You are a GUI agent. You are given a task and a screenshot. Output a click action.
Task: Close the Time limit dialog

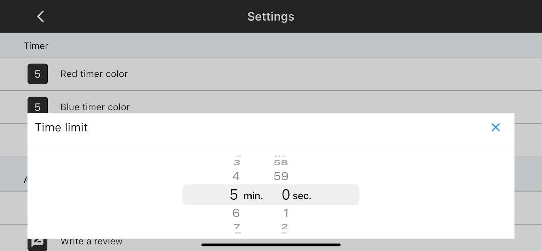tap(495, 127)
